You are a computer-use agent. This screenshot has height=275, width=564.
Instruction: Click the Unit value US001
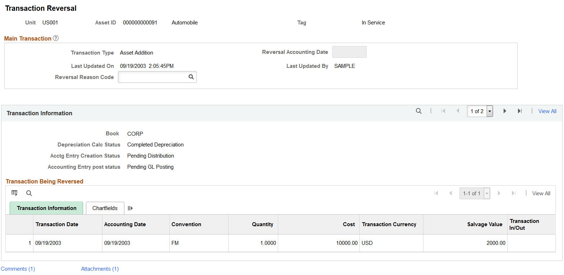coord(50,23)
